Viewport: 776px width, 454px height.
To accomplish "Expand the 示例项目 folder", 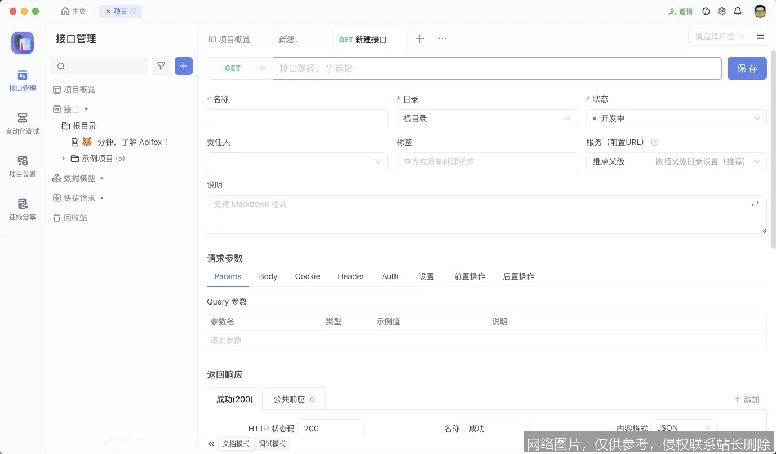I will point(64,158).
